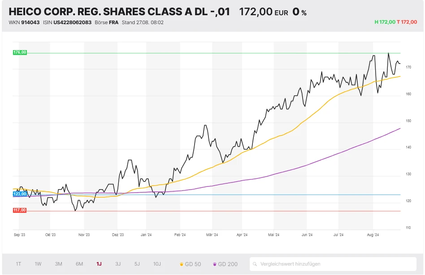Click the blue 123,00 price tag

click(x=20, y=194)
